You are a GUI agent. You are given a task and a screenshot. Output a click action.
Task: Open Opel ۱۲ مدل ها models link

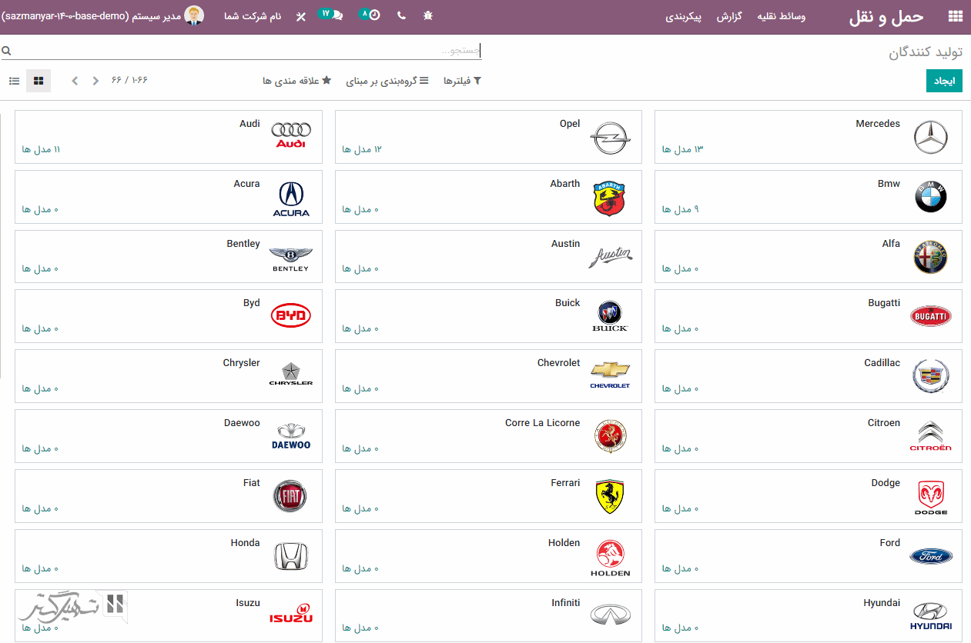click(362, 149)
